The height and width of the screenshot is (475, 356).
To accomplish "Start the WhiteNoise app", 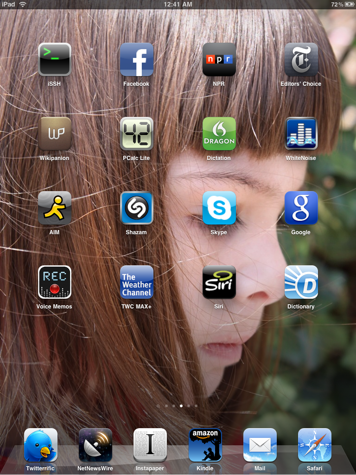I will click(301, 134).
